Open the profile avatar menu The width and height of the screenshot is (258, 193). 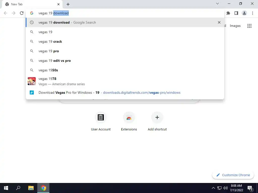point(244,13)
